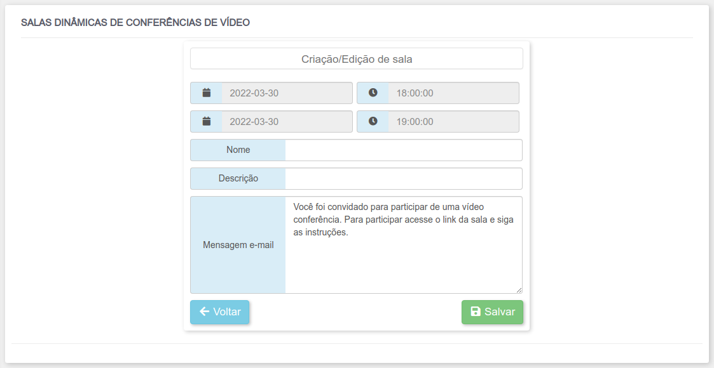Save the room with the Salvar button
Screen dimensions: 714x368
(x=492, y=312)
